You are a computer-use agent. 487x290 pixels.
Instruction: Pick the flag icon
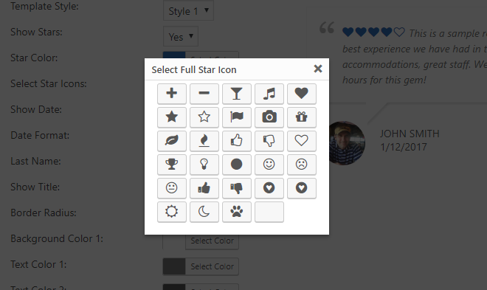(x=236, y=117)
